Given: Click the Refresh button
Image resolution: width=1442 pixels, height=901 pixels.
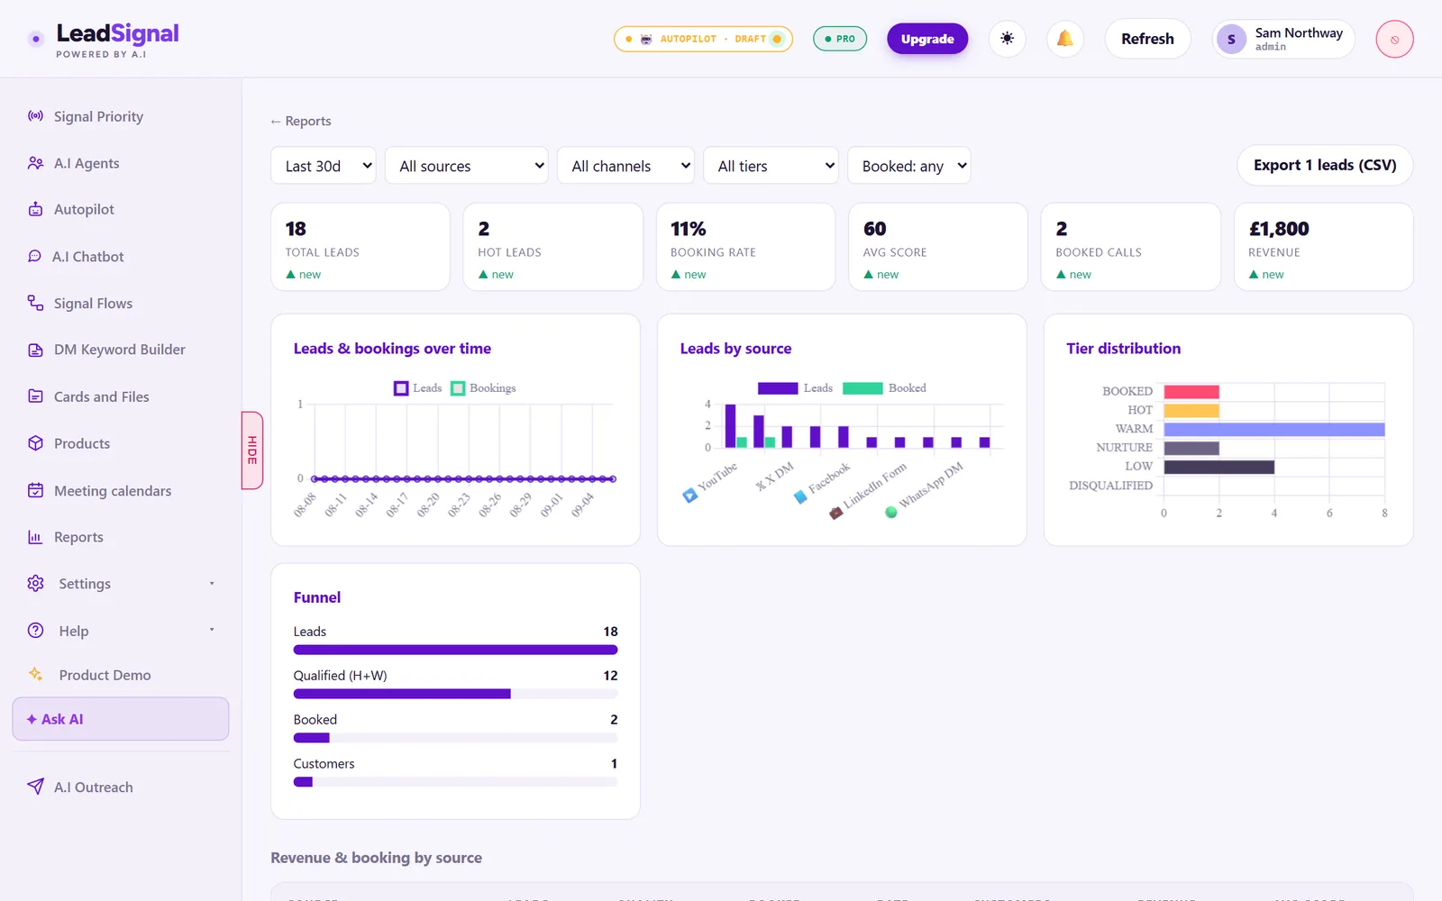Looking at the screenshot, I should (1147, 39).
